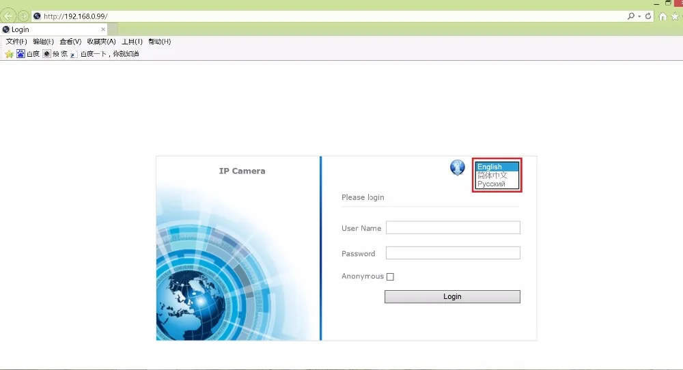The width and height of the screenshot is (683, 370).
Task: Select English in the language list
Action: 497,167
